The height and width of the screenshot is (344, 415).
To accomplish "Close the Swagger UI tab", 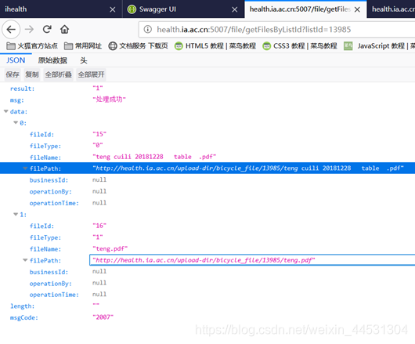I will (234, 9).
